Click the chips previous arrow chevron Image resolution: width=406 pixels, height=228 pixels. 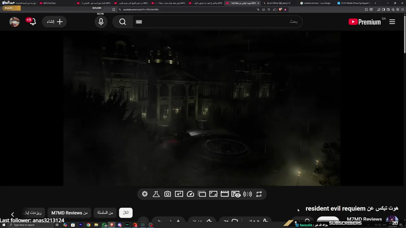tap(12, 214)
